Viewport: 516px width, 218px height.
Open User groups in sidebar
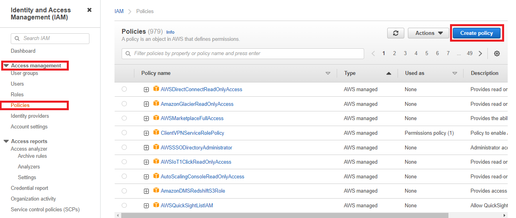pos(24,73)
